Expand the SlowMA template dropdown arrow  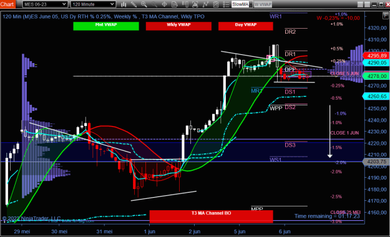[251, 4]
